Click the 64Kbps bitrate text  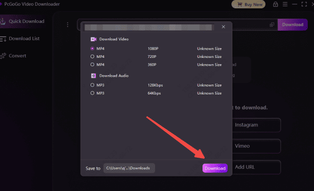(x=154, y=93)
